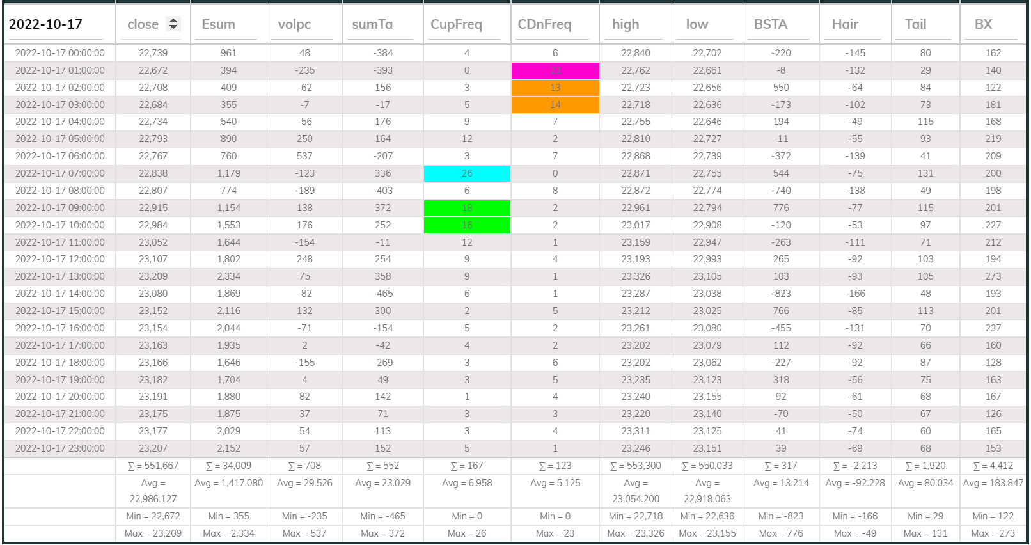Click the Tail column header

(x=915, y=24)
